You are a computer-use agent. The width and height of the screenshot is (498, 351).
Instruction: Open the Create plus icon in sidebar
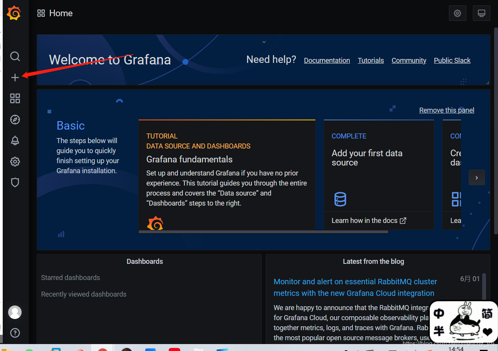coord(15,78)
